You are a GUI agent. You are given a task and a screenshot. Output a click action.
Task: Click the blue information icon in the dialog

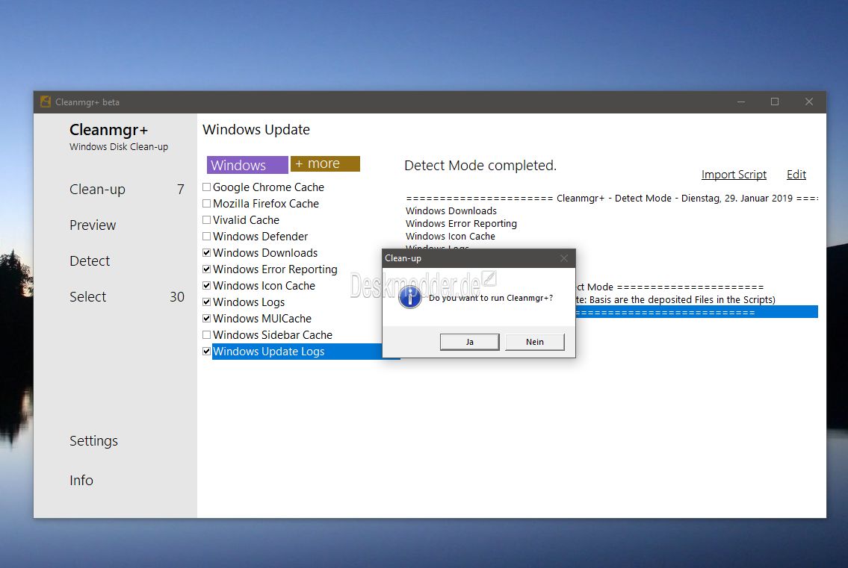pos(410,297)
